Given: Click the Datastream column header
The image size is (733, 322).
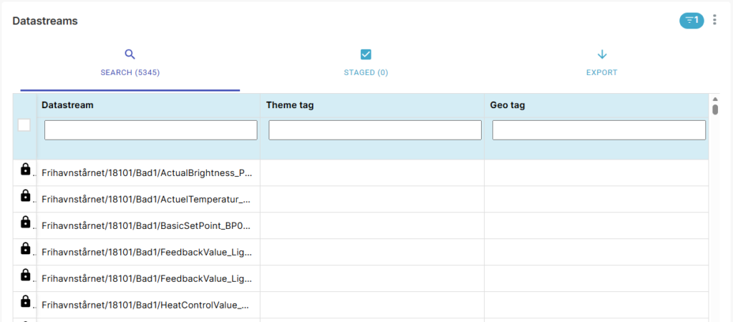Looking at the screenshot, I should click(68, 105).
